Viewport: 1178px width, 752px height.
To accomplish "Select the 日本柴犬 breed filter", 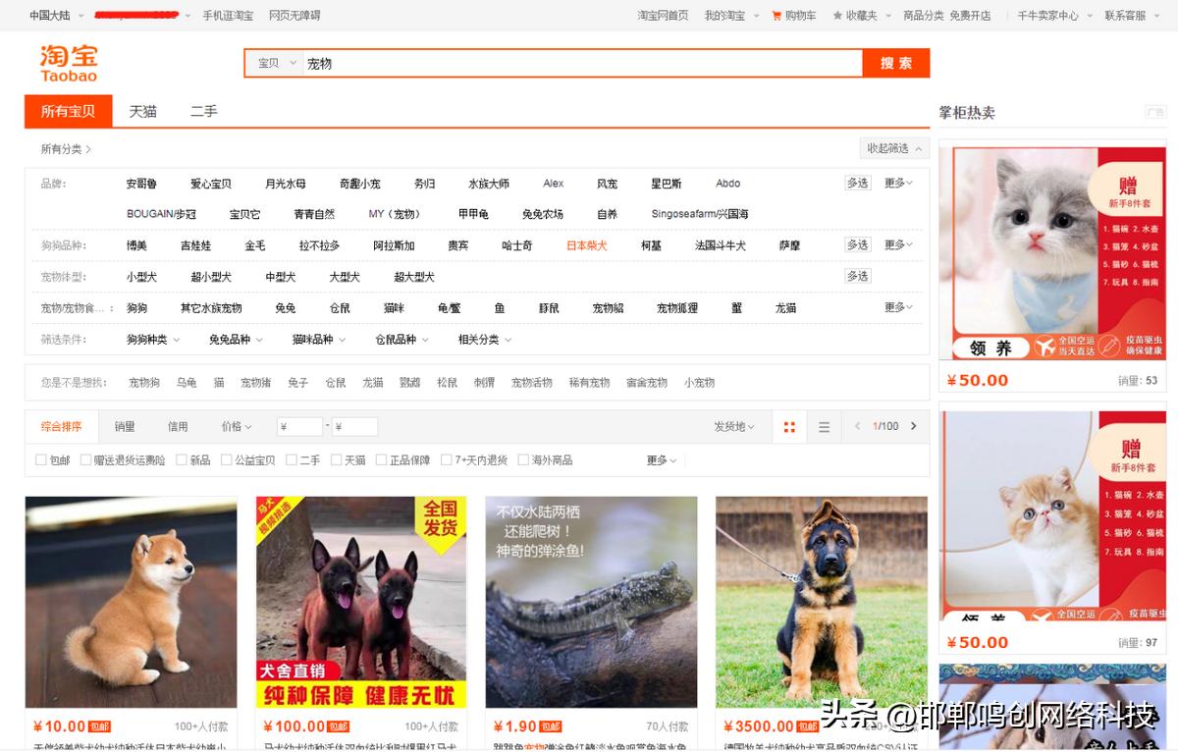I will [587, 245].
